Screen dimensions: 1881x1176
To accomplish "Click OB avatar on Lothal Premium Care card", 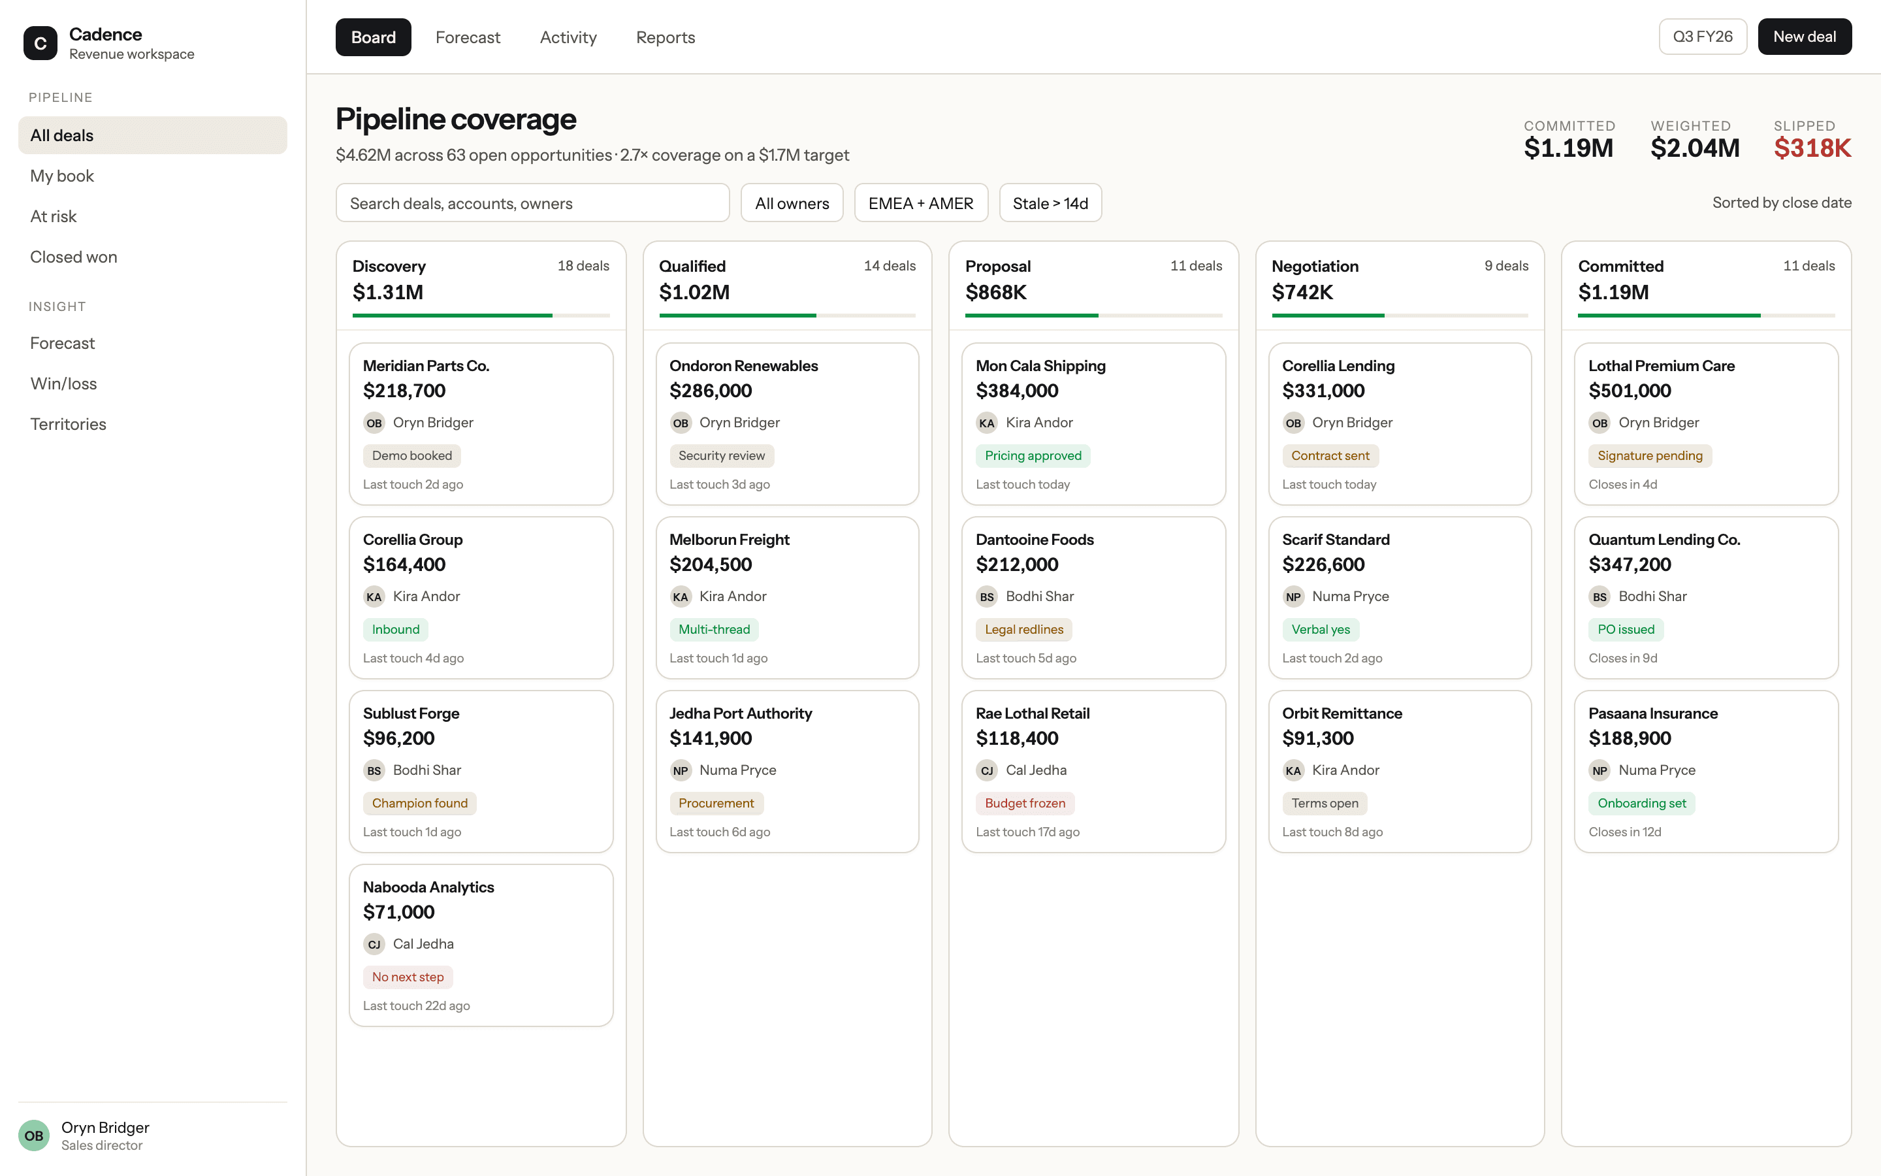I will 1600,422.
